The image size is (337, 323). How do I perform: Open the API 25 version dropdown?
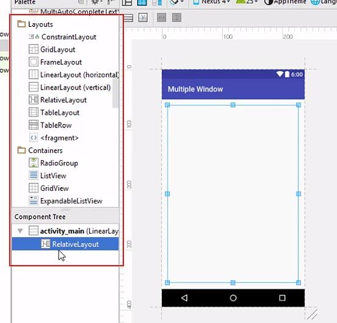click(x=247, y=2)
